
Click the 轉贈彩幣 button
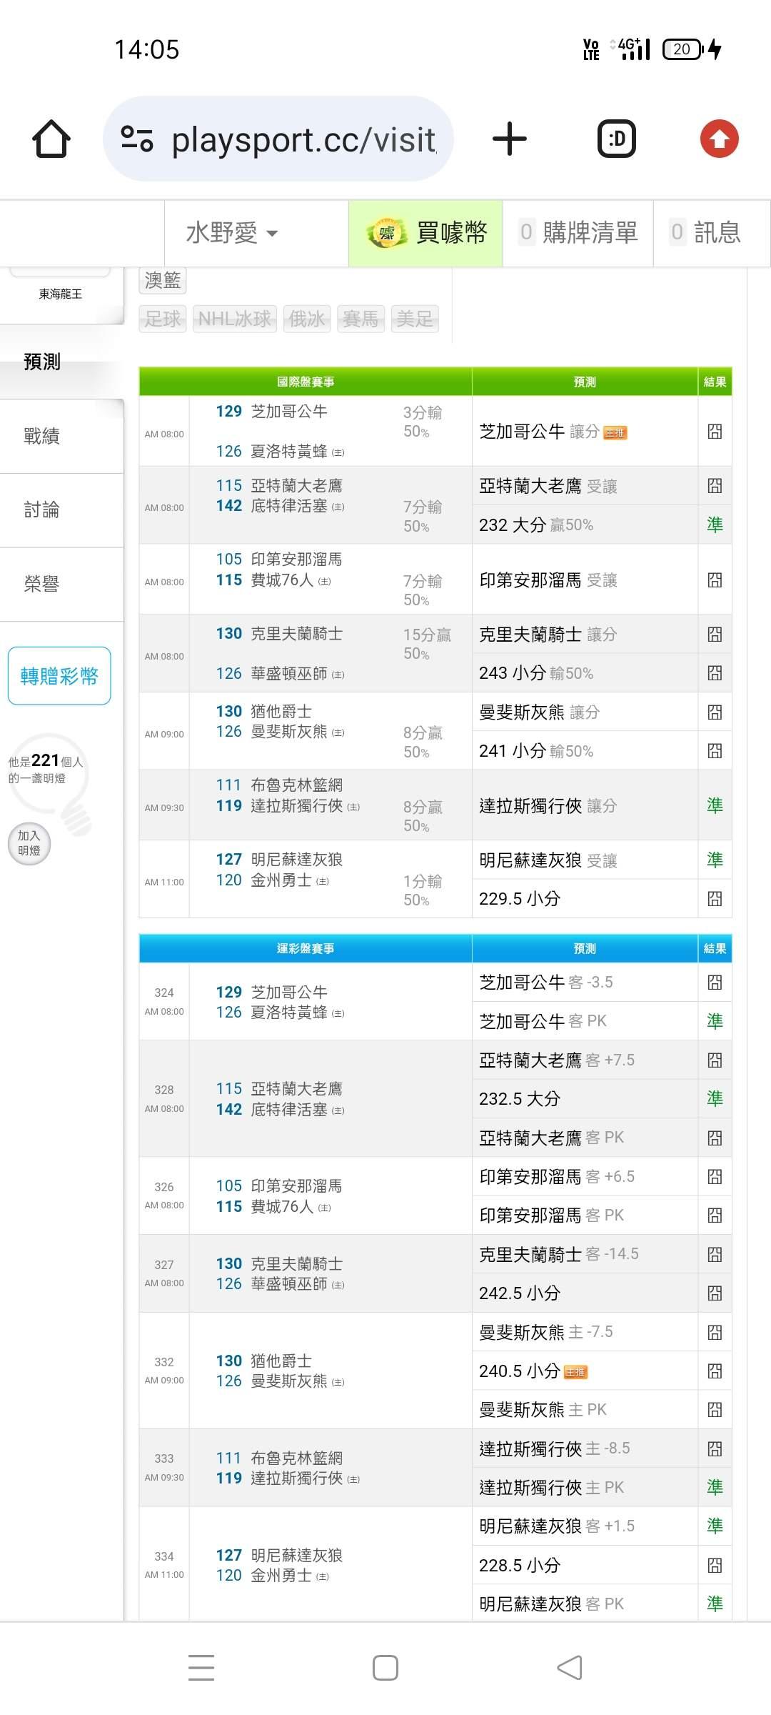pyautogui.click(x=59, y=676)
